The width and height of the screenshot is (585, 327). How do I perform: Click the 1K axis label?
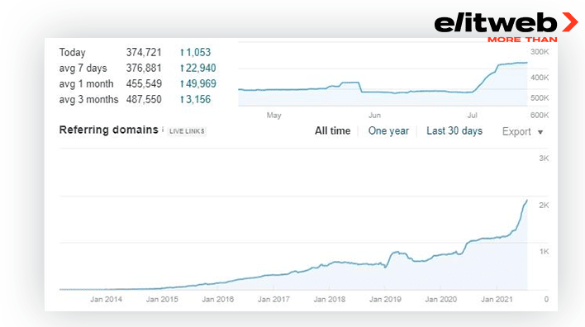tap(544, 252)
